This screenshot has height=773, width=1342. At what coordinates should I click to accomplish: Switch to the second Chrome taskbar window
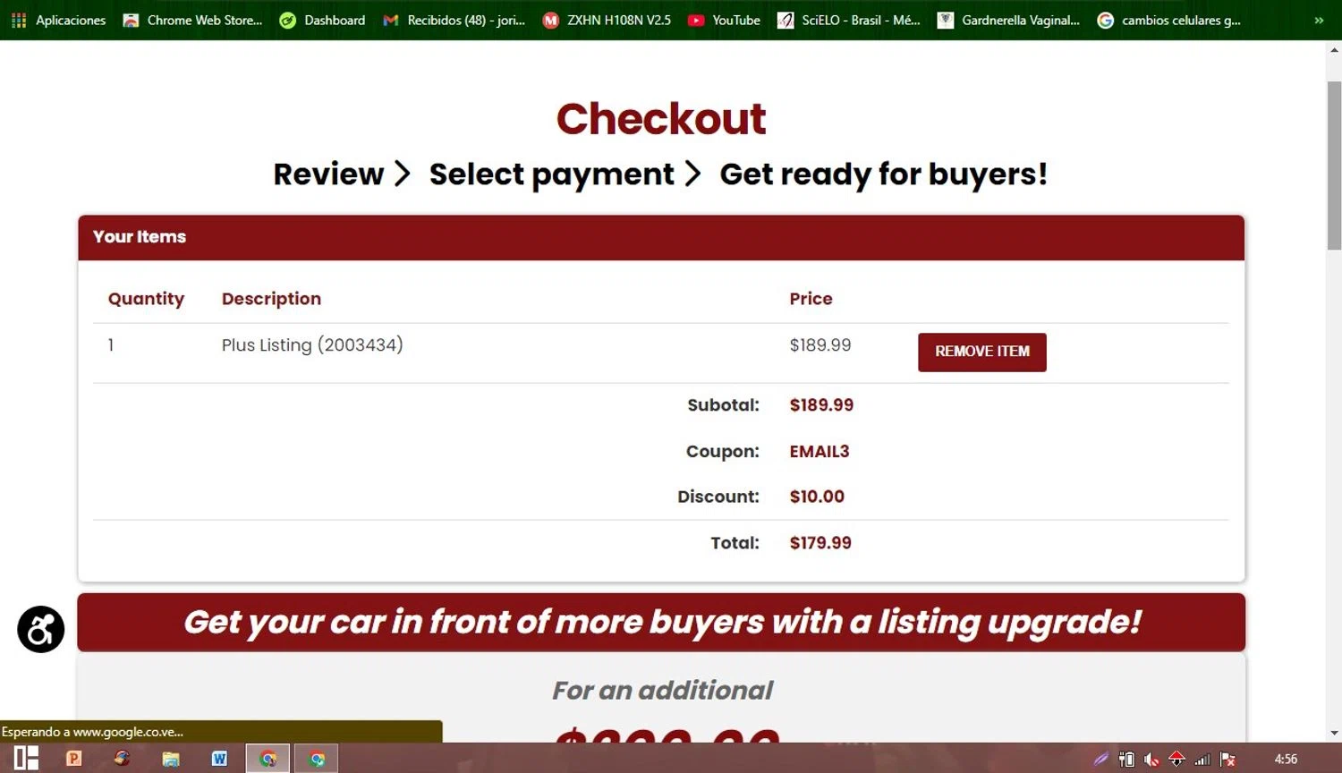(317, 759)
